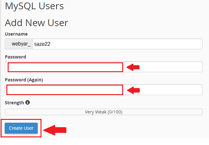209x145 pixels.
Task: Click the webyar_ username prefix box
Action: [x=19, y=44]
